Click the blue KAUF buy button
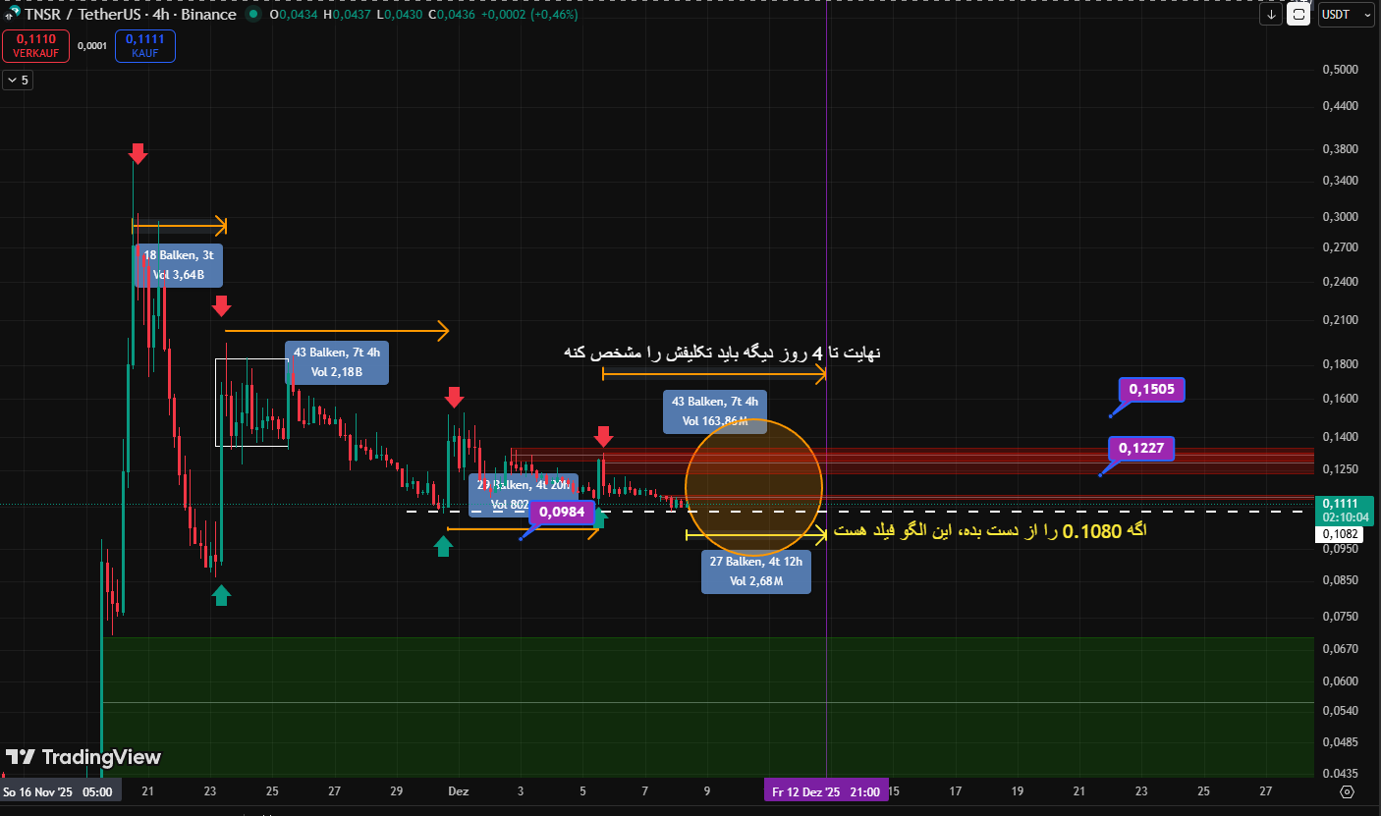The width and height of the screenshot is (1381, 816). 144,46
